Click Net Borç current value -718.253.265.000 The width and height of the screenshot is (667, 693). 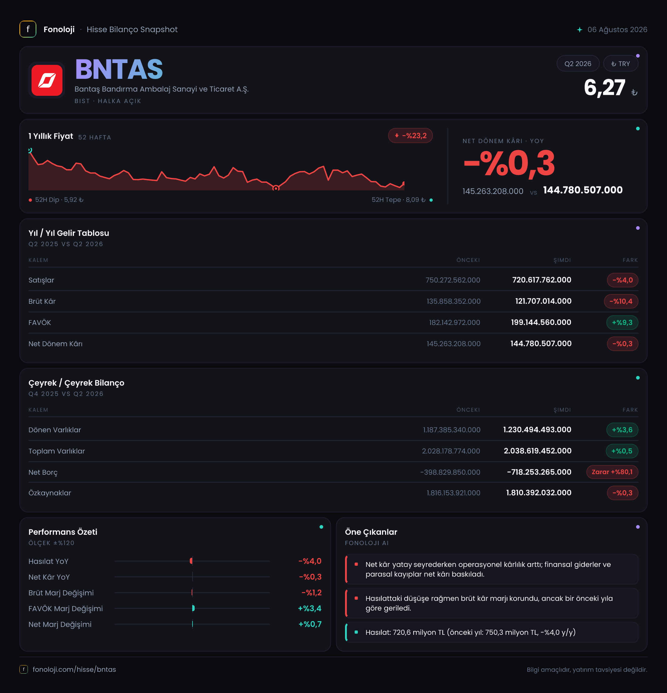pos(539,472)
